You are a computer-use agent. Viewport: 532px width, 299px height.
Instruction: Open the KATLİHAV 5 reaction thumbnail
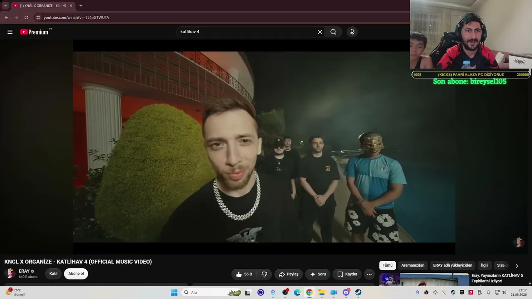point(424,279)
